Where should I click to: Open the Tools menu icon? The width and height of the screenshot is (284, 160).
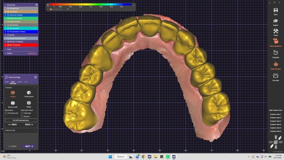pyautogui.click(x=276, y=32)
